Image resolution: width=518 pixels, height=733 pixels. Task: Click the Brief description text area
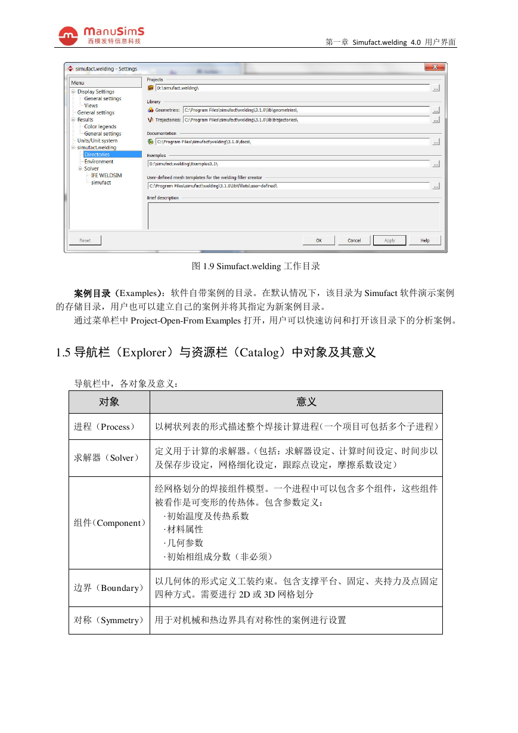click(293, 215)
